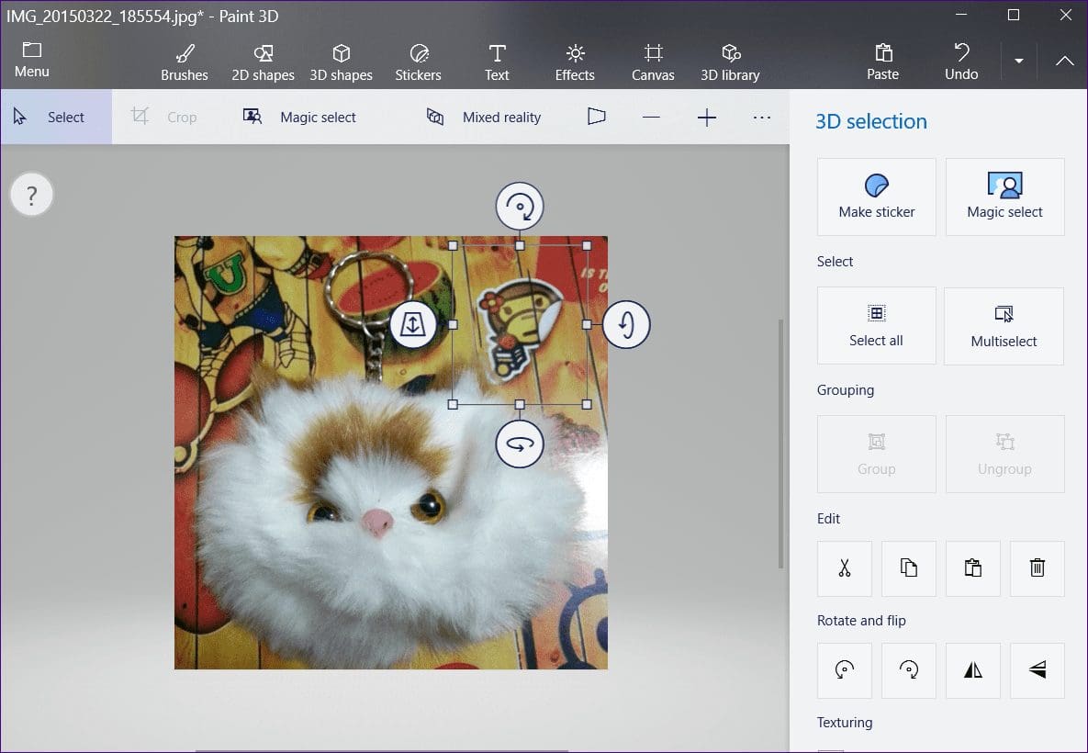This screenshot has height=753, width=1088.
Task: Click the 3D selection panel title
Action: [x=870, y=121]
